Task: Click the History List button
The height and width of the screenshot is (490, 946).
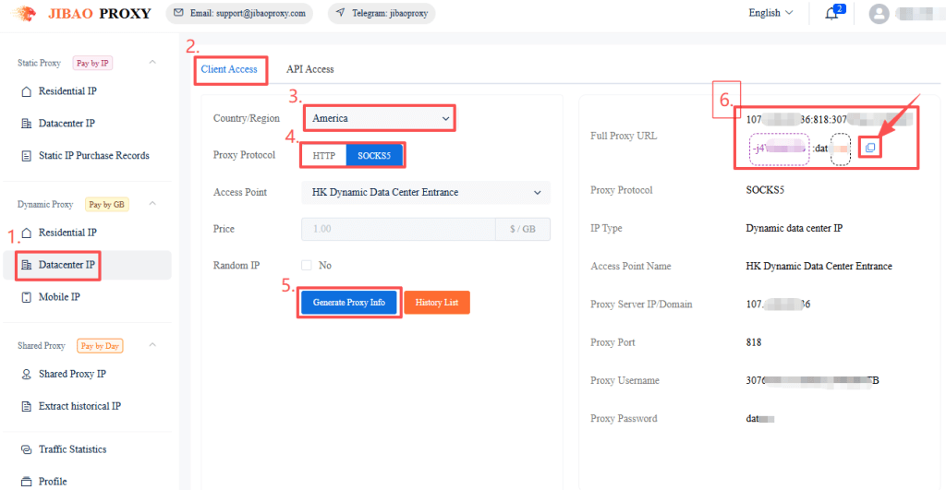Action: point(437,303)
